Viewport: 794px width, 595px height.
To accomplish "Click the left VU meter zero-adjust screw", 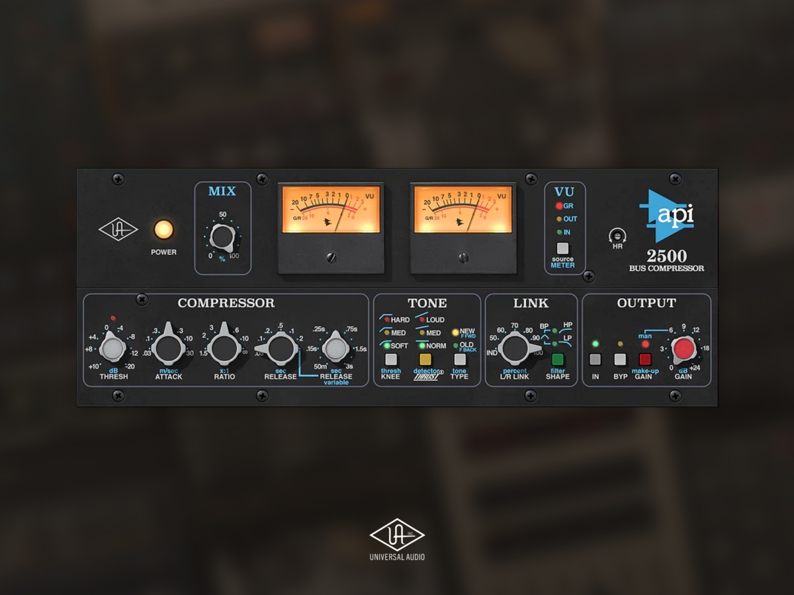I will [x=331, y=257].
